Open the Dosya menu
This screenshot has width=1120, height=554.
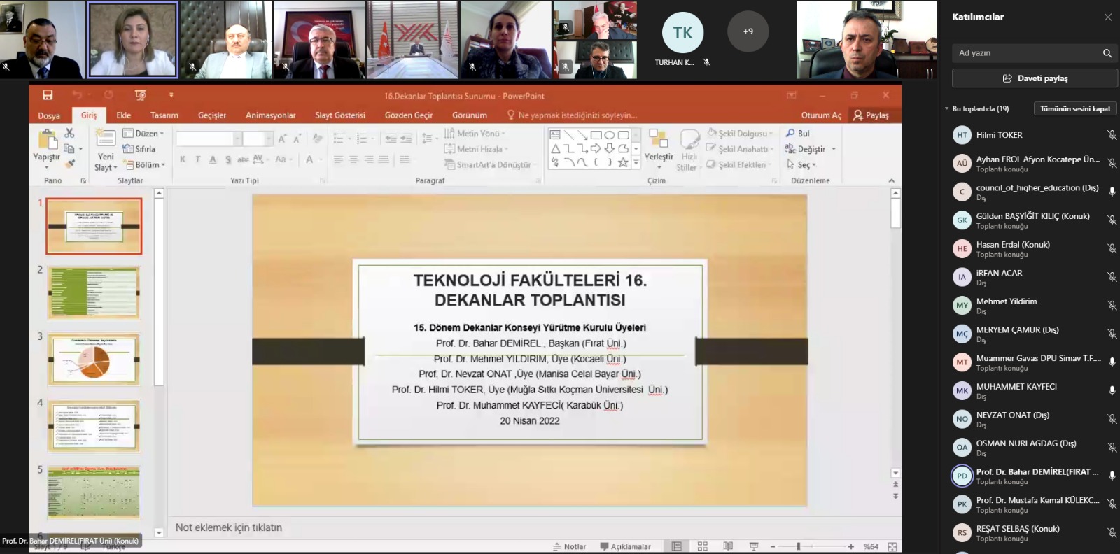[49, 115]
